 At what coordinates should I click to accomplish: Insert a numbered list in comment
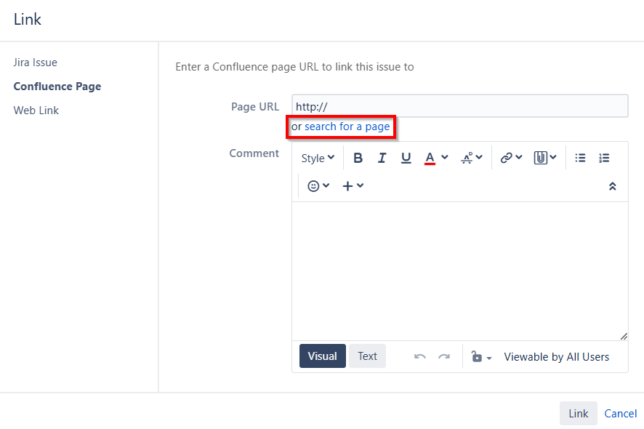tap(604, 158)
